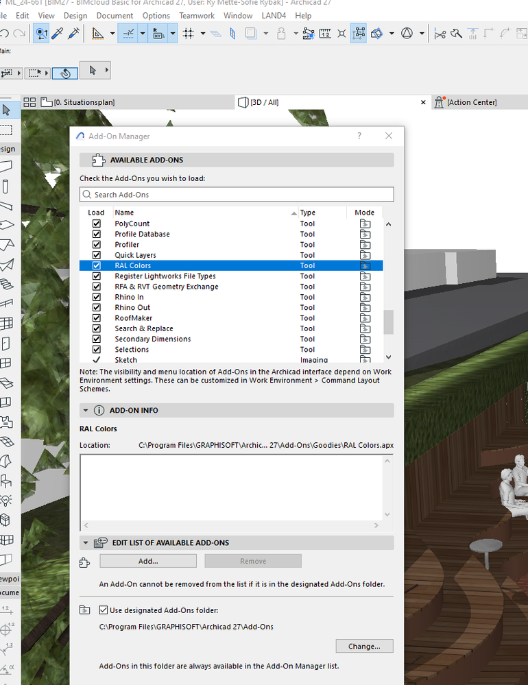Image resolution: width=528 pixels, height=685 pixels.
Task: Open the coordinates XY dropdown arrow
Action: [173, 34]
